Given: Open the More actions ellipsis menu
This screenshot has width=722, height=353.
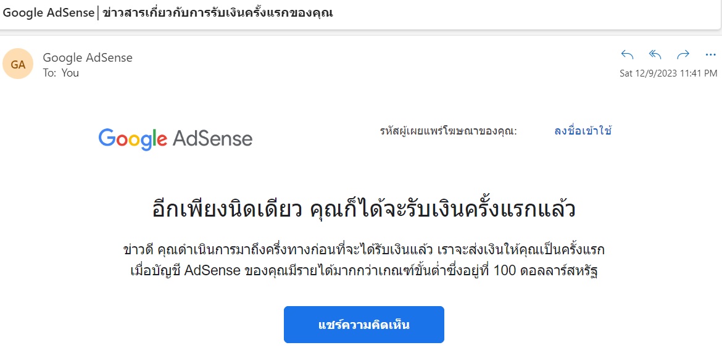Looking at the screenshot, I should (x=710, y=54).
